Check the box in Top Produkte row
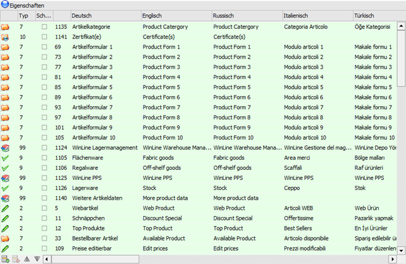This screenshot has height=264, width=406. [x=44, y=229]
